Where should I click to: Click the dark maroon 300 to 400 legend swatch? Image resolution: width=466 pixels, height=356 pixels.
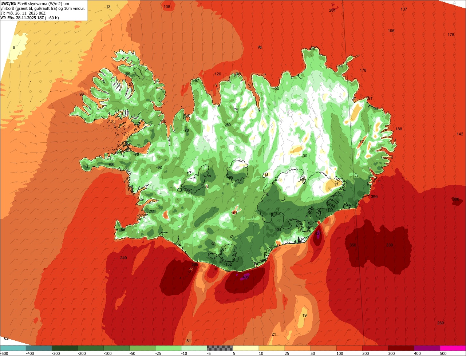tap(401, 348)
